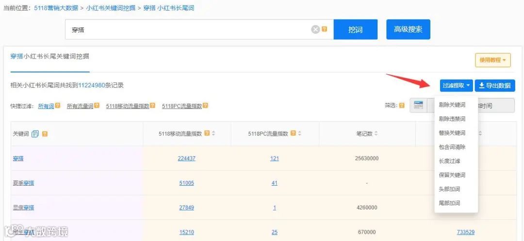Viewport: 524px width, 241px height.
Task: Open help icon inside the search box
Action: (x=325, y=30)
